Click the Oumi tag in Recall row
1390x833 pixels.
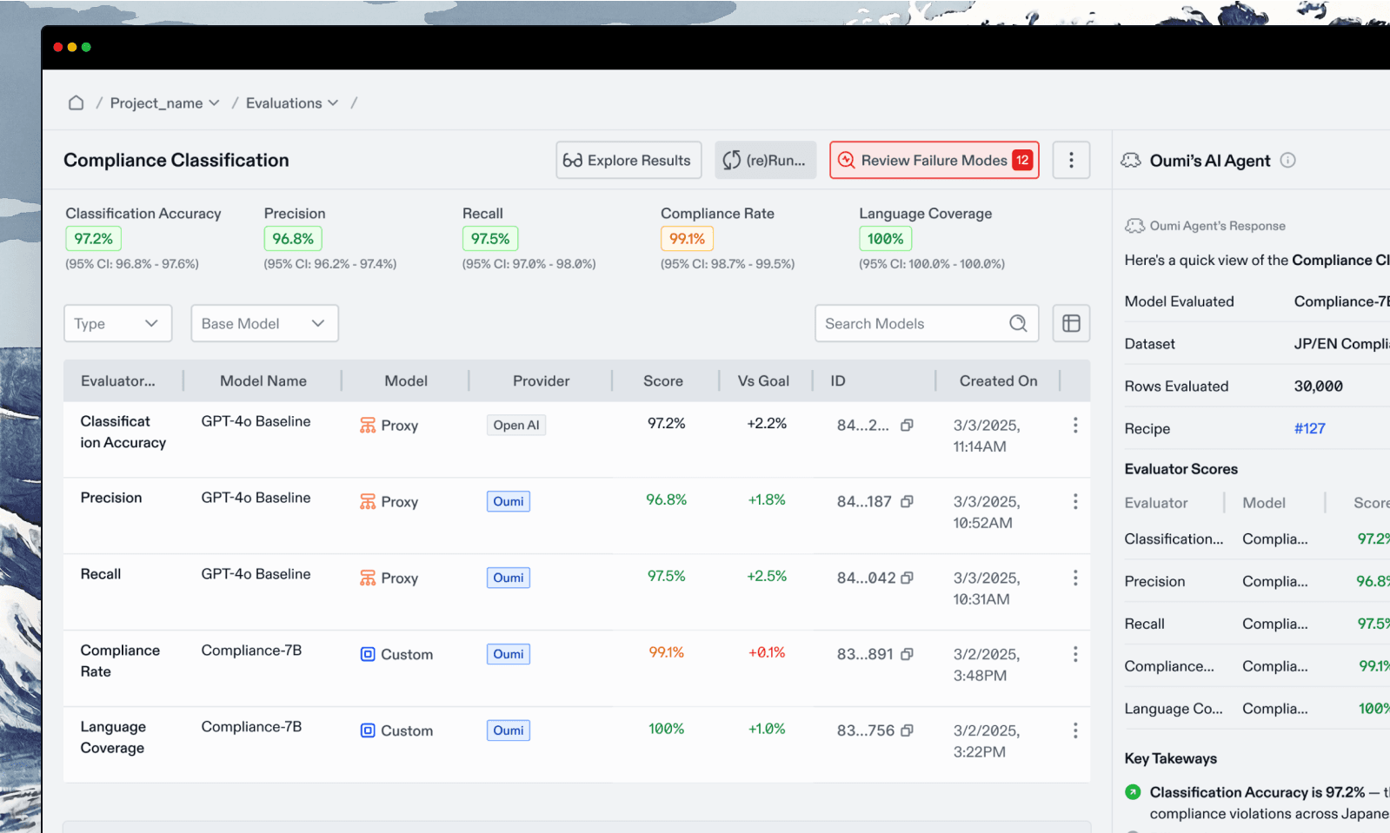point(509,578)
